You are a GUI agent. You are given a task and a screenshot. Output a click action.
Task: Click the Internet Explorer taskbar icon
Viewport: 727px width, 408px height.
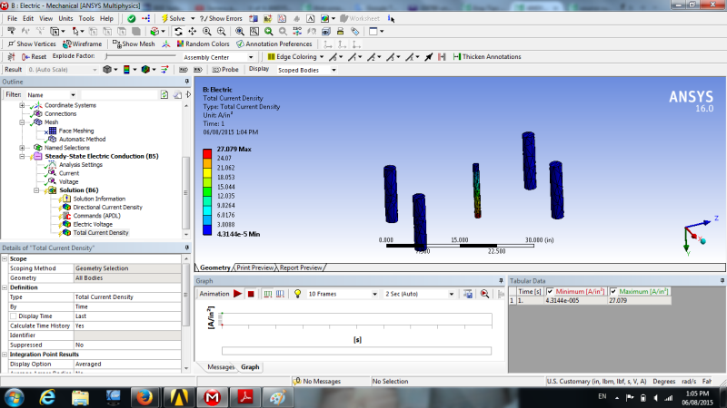47,397
